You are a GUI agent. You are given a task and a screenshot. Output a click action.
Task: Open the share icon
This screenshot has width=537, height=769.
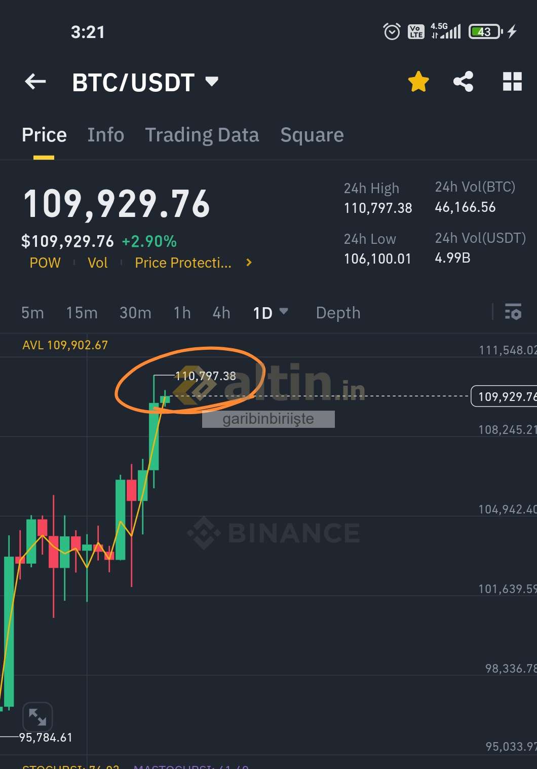463,82
